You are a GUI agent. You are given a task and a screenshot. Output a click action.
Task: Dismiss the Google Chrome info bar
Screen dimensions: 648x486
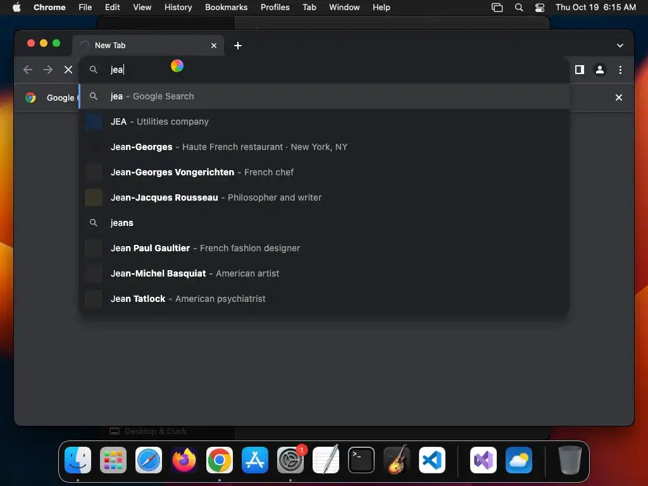(619, 97)
